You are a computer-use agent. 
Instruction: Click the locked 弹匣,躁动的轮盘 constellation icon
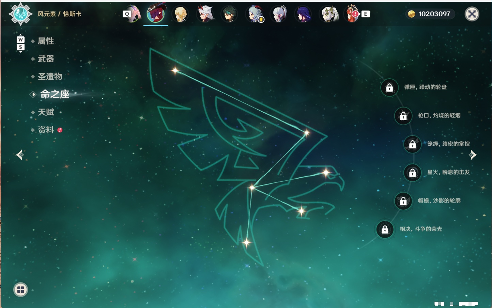coord(389,88)
